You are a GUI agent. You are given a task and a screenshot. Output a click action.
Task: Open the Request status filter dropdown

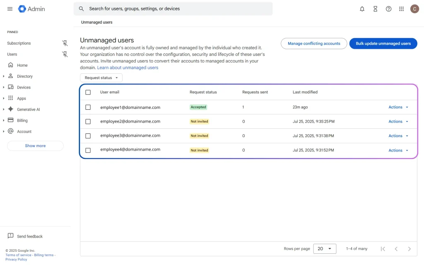pyautogui.click(x=101, y=78)
